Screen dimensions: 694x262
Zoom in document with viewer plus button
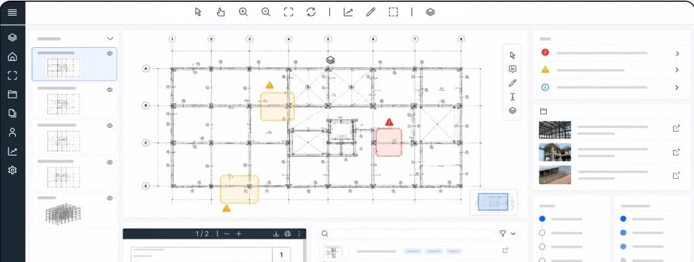click(x=239, y=234)
